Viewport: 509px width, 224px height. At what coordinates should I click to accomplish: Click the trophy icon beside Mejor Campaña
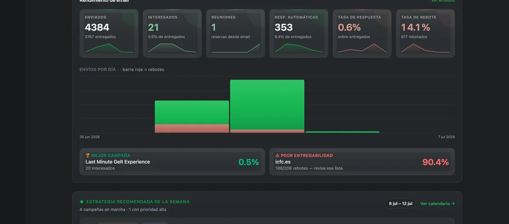88,155
